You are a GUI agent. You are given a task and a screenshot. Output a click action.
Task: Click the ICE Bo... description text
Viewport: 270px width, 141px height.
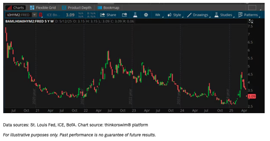click(53, 15)
